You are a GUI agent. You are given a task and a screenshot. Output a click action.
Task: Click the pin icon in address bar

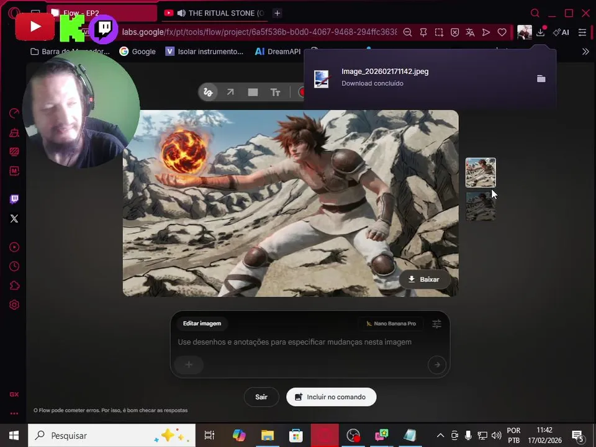(x=423, y=32)
